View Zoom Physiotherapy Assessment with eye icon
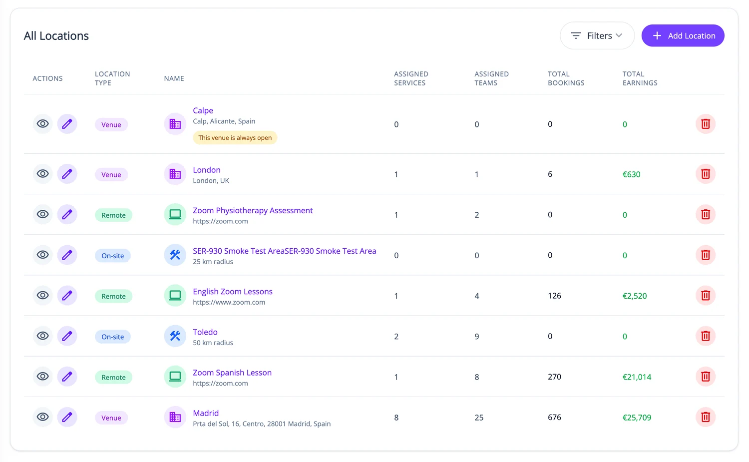This screenshot has height=462, width=749. coord(43,214)
